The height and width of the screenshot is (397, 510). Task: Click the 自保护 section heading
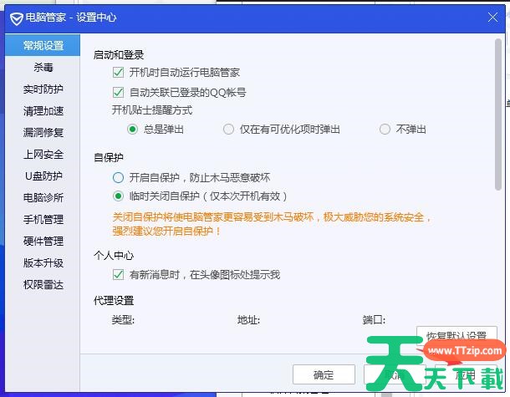(x=109, y=158)
